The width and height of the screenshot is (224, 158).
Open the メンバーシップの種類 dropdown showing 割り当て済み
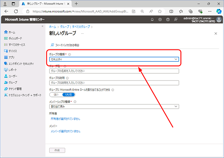click(x=114, y=106)
